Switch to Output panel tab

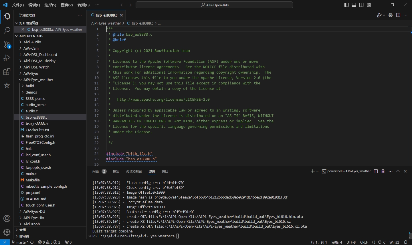point(116,171)
